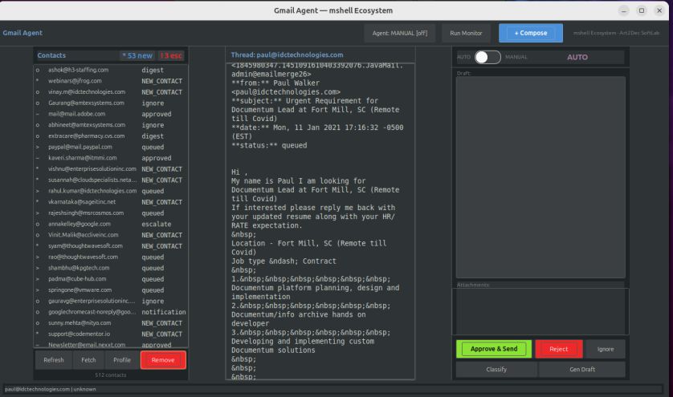Click in the Draft text area
The image size is (673, 397).
[x=540, y=177]
